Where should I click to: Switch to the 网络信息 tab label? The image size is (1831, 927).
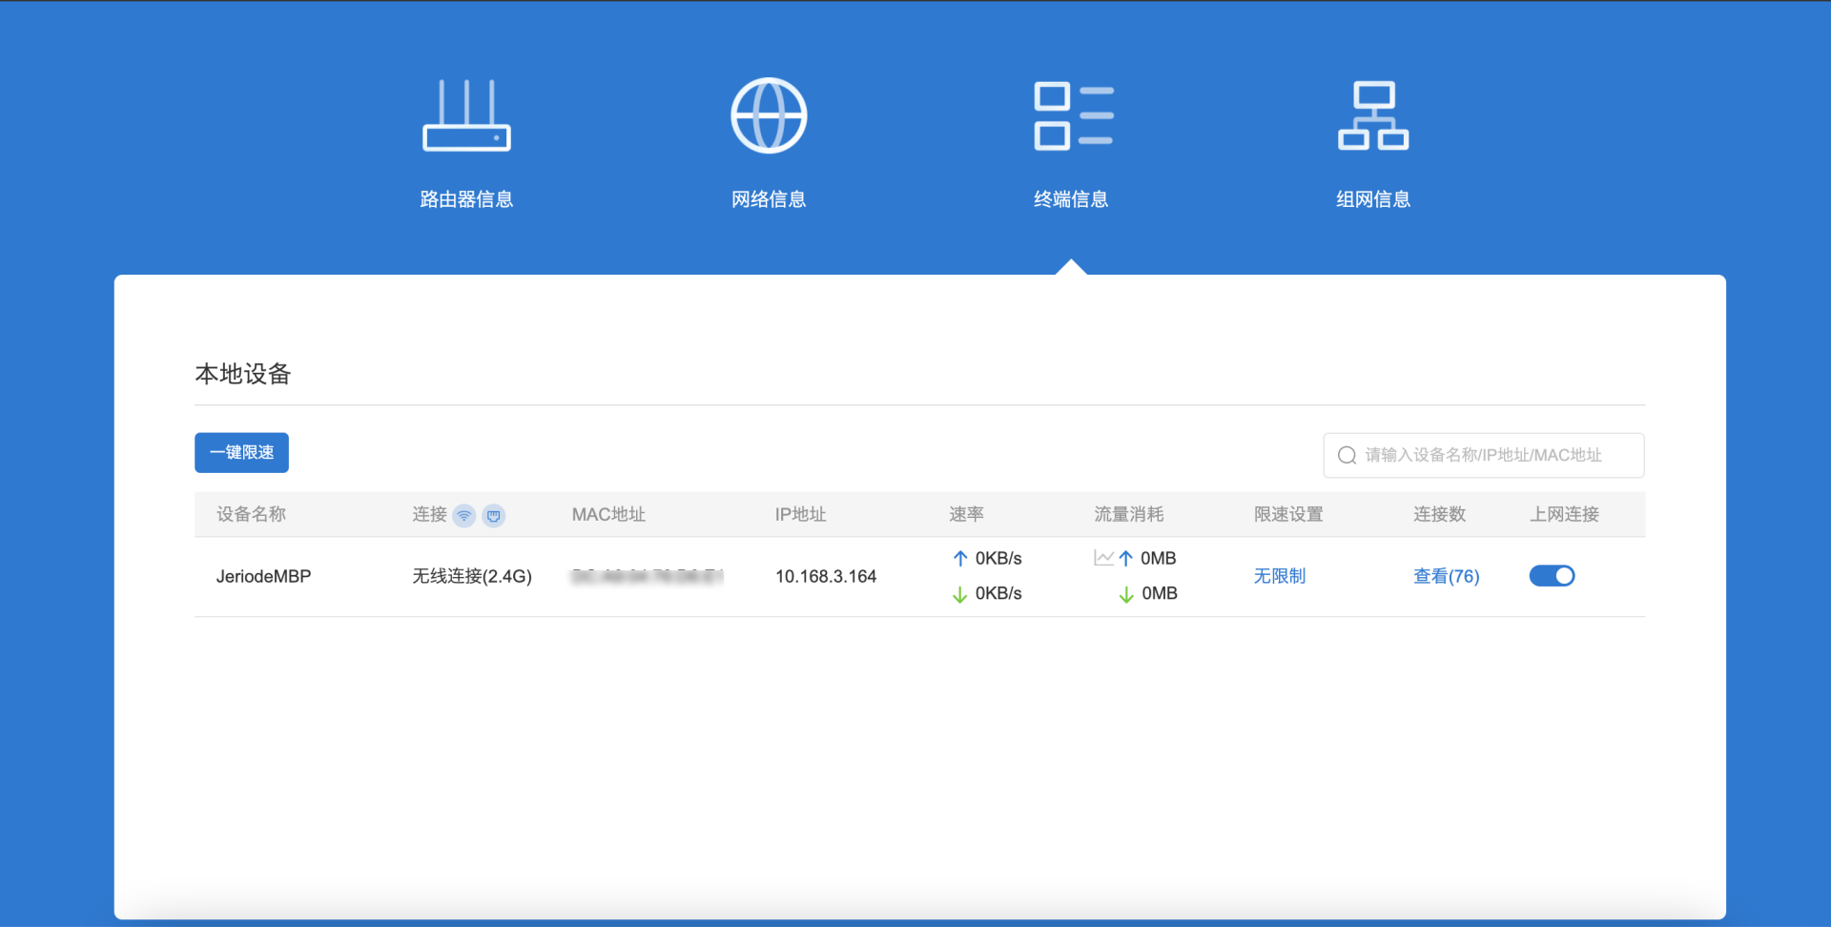click(769, 199)
